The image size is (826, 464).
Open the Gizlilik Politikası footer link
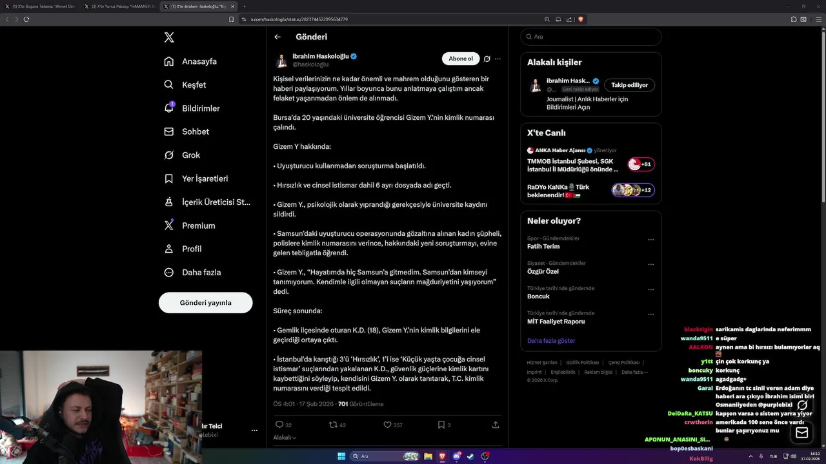pyautogui.click(x=583, y=363)
